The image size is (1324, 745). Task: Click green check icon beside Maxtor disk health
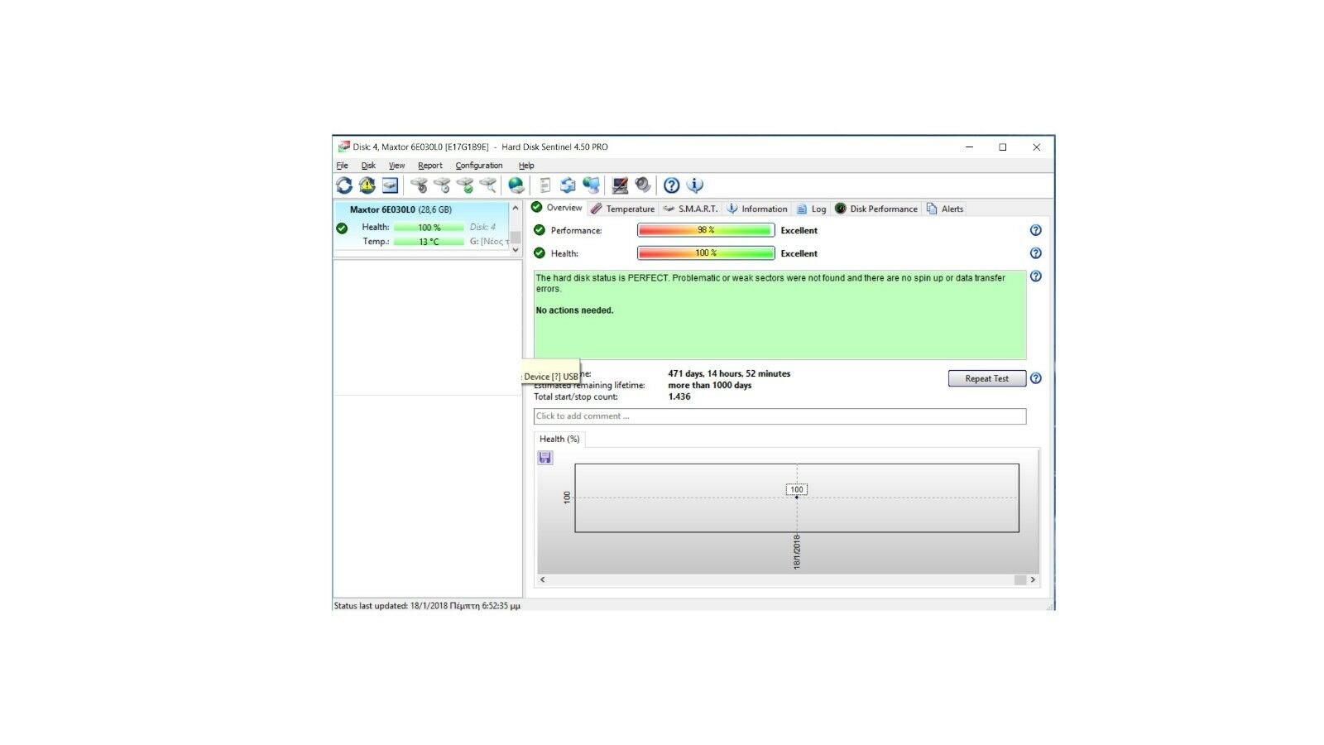(342, 228)
